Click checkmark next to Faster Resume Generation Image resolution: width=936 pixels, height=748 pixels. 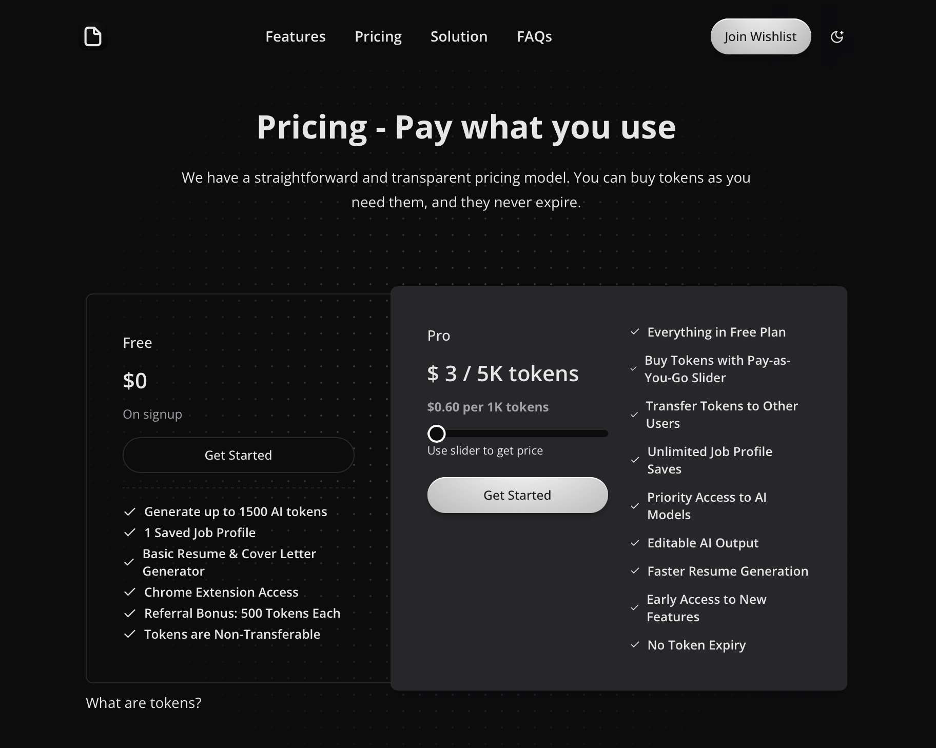coord(635,571)
